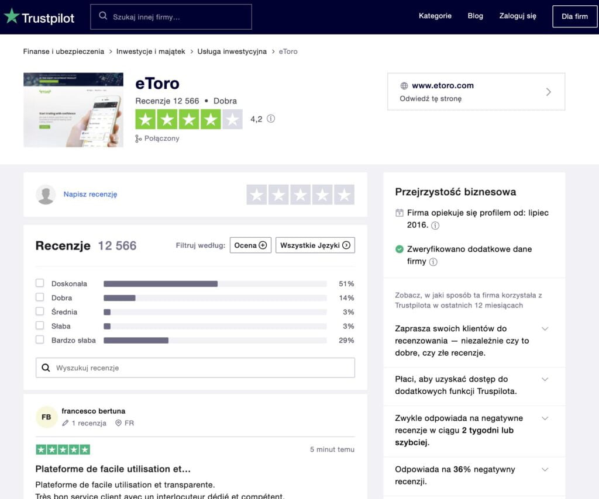Viewport: 599px width, 499px height.
Task: Open Kategorie in top navigation
Action: 435,16
